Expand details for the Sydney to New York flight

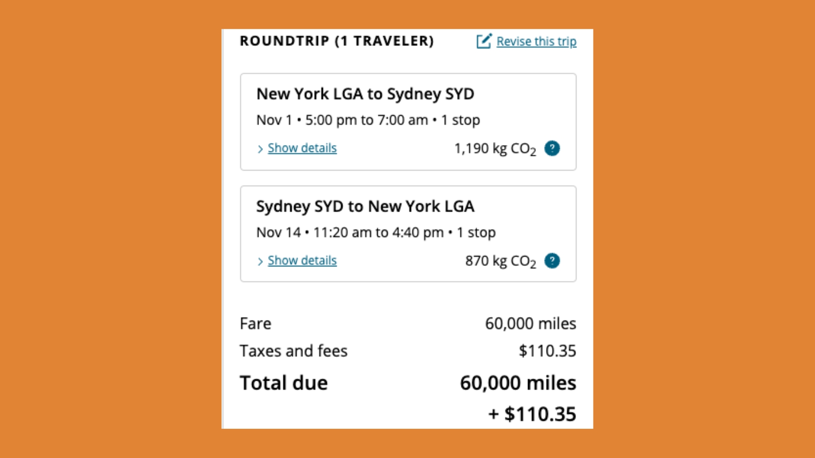tap(302, 260)
